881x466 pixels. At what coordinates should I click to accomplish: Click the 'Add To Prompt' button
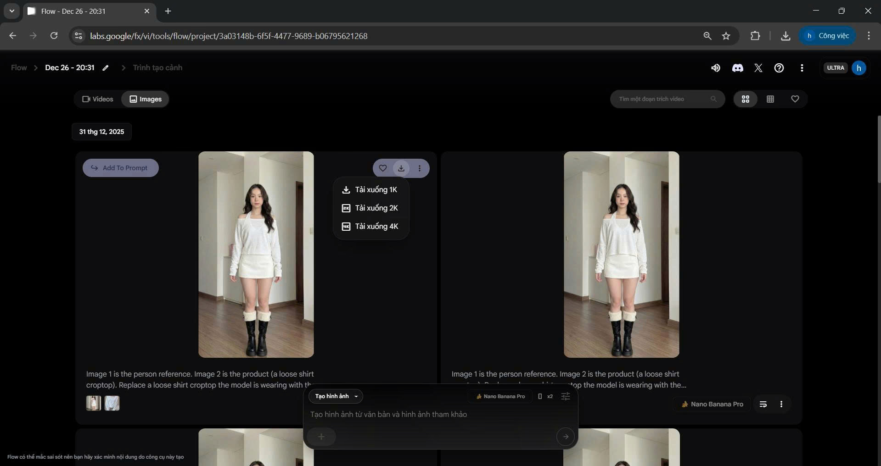[120, 168]
